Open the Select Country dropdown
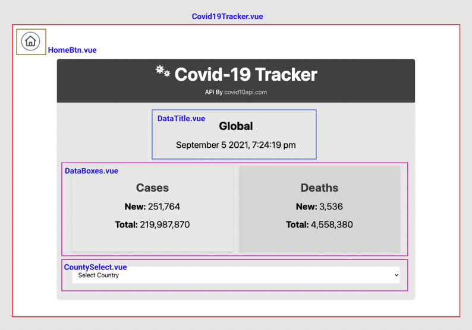The width and height of the screenshot is (472, 330). point(235,275)
